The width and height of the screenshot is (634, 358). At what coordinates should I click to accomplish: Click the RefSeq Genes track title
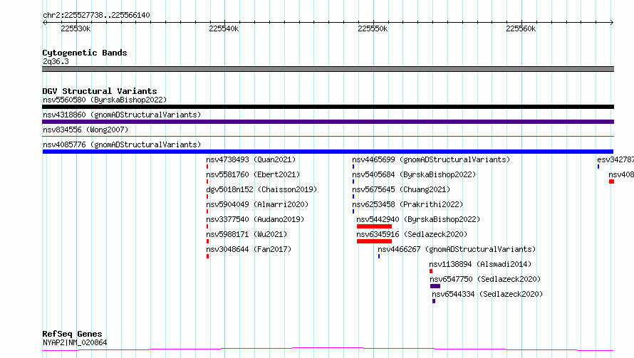point(72,334)
